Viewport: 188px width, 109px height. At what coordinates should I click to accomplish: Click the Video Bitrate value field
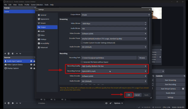pyautogui.click(x=113, y=24)
